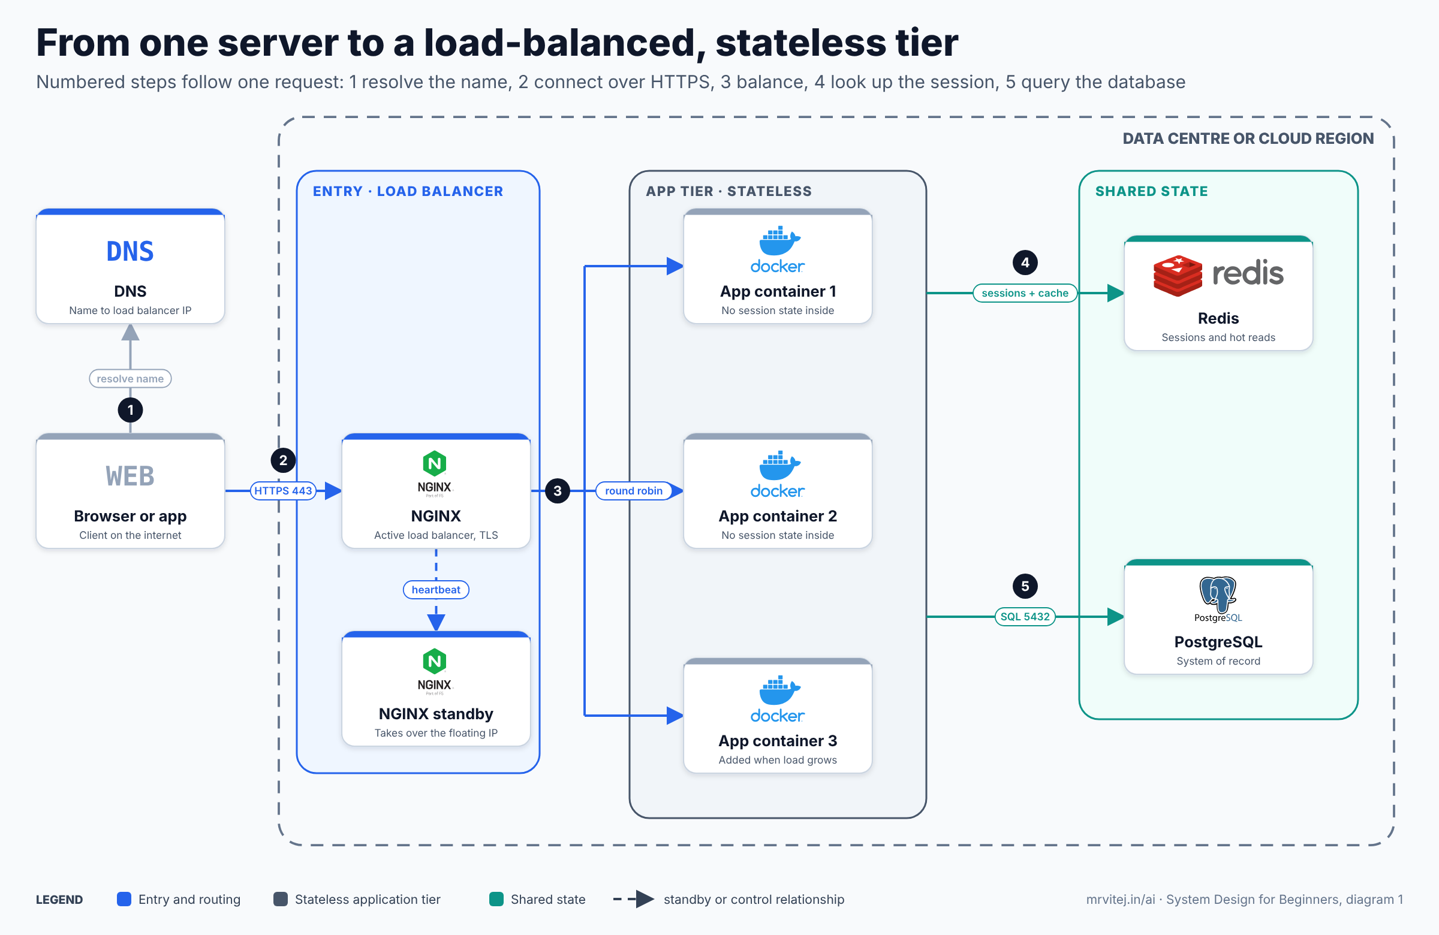Click the Redis logo

click(x=1218, y=276)
